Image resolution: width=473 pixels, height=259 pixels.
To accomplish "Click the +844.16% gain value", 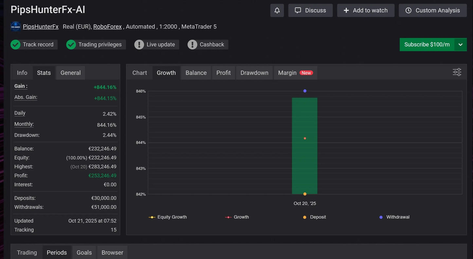I will [105, 87].
